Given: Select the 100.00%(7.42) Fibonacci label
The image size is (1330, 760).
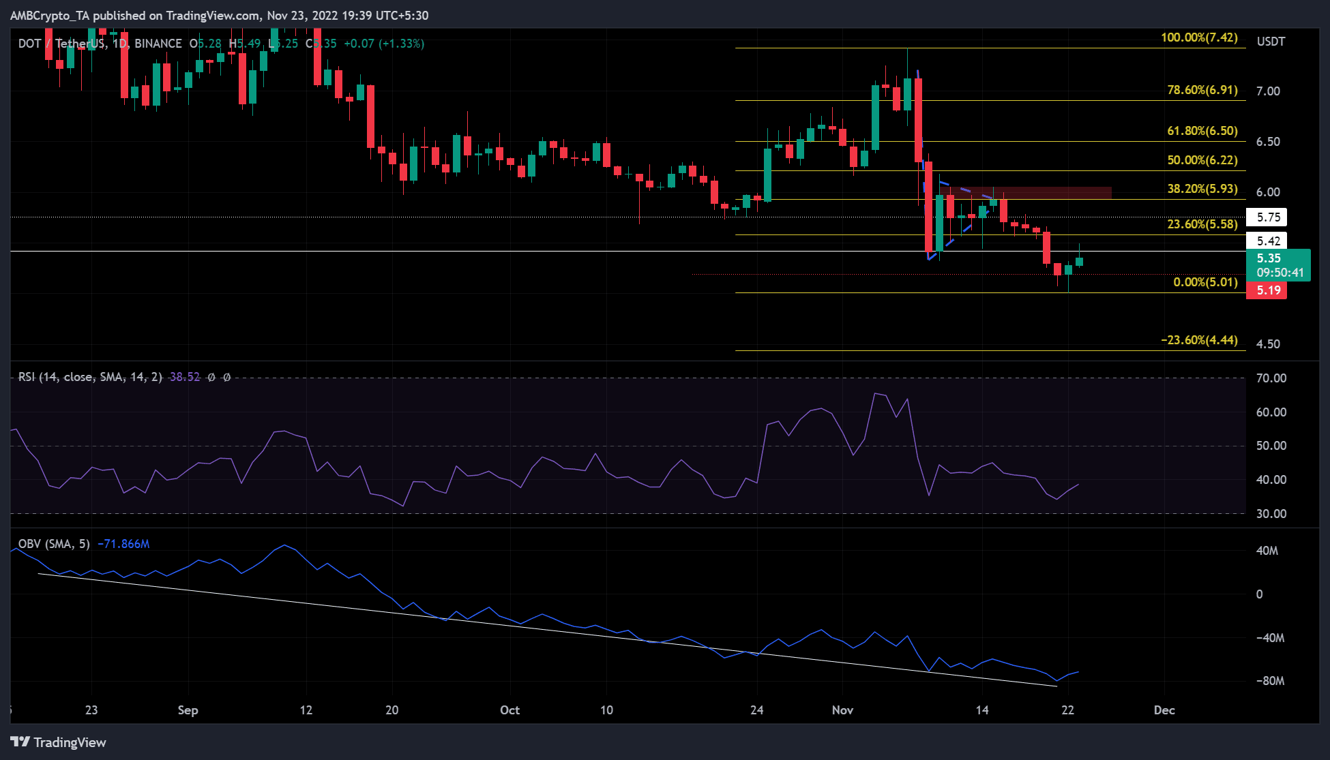Looking at the screenshot, I should [1199, 37].
